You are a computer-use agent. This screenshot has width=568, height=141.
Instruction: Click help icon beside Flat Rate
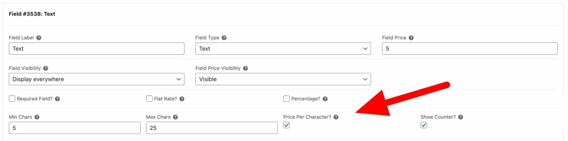tap(182, 99)
